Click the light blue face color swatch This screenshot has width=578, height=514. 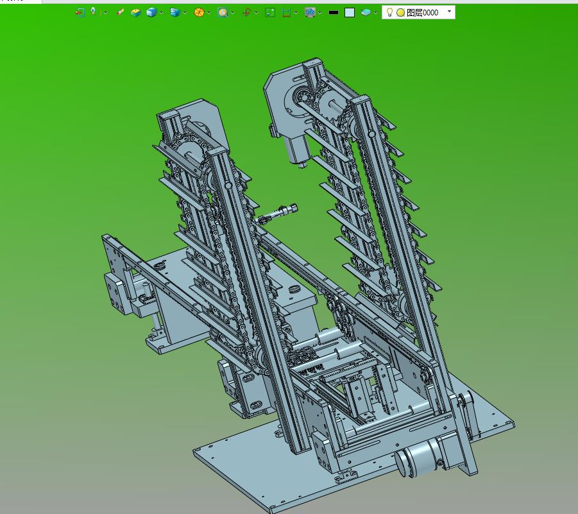click(350, 13)
